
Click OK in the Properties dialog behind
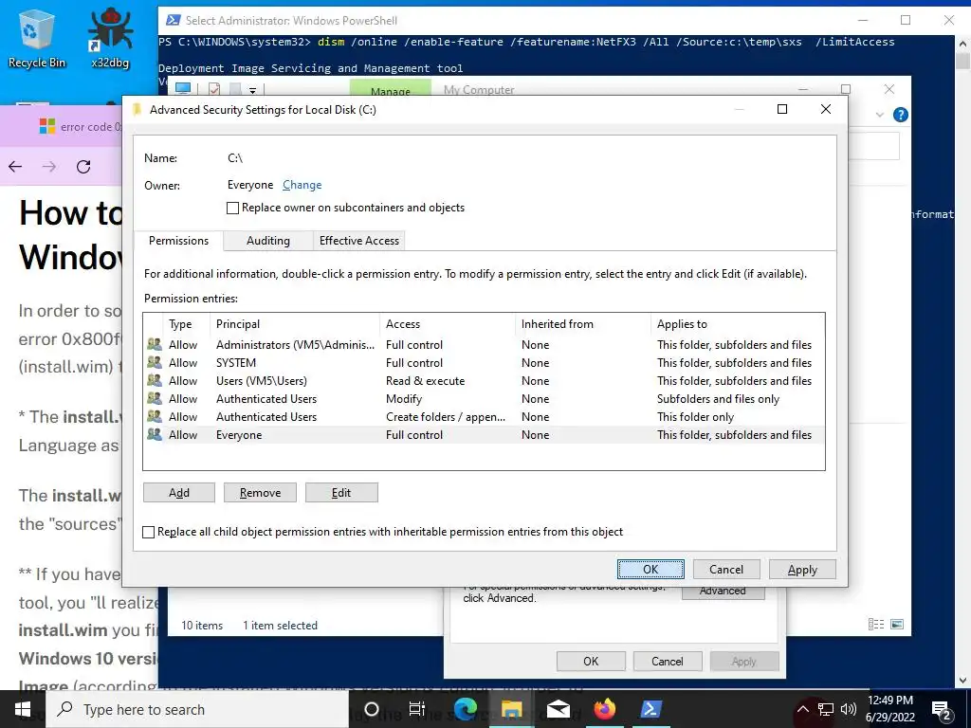(591, 661)
